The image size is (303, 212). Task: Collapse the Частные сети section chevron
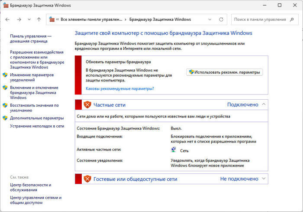pos(264,104)
